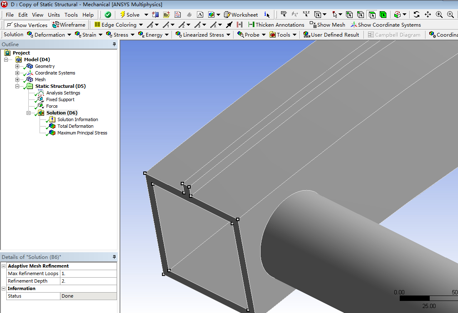Click the letter A Label icon
The width and height of the screenshot is (458, 313).
pyautogui.click(x=200, y=15)
